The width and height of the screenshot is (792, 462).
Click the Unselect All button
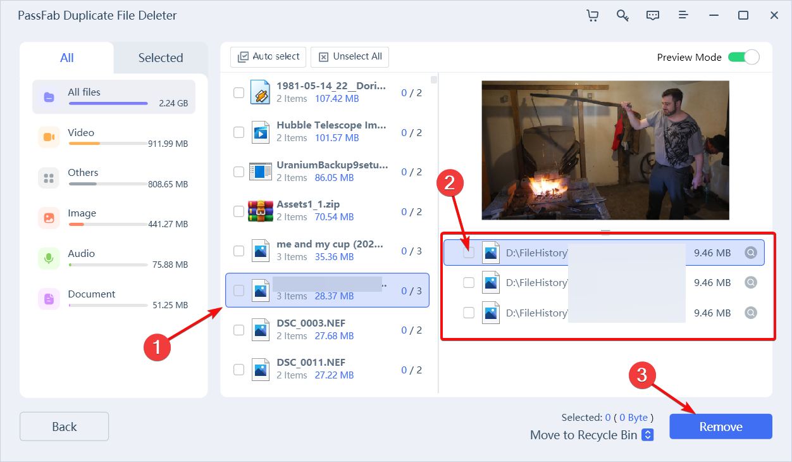(x=350, y=57)
